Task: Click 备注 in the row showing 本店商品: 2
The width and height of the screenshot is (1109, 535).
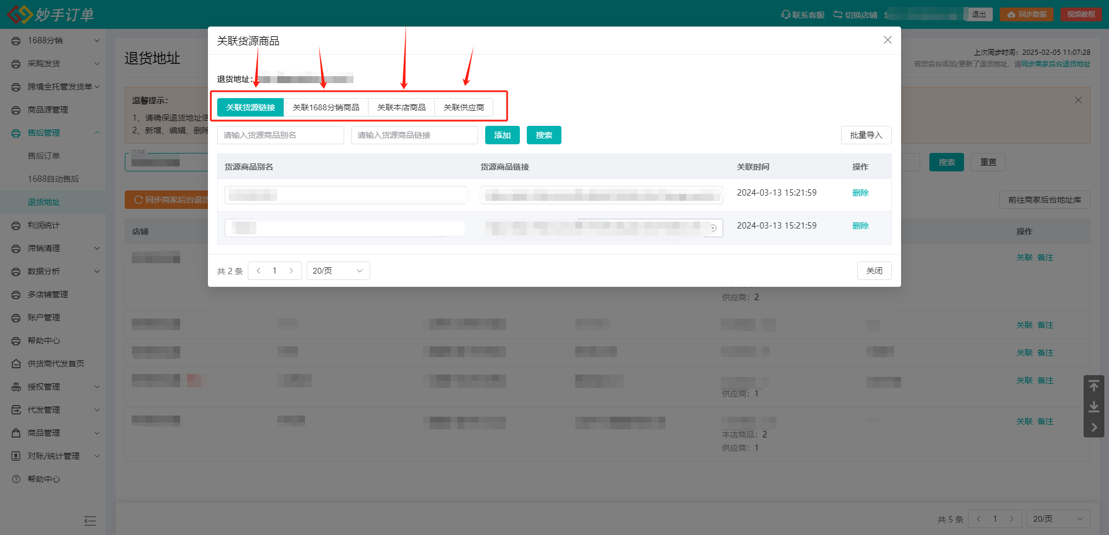Action: [x=1045, y=421]
